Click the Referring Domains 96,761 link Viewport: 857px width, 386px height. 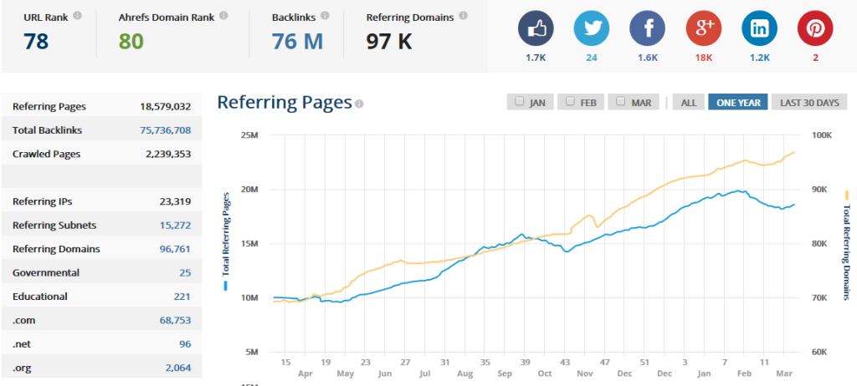[x=167, y=249]
